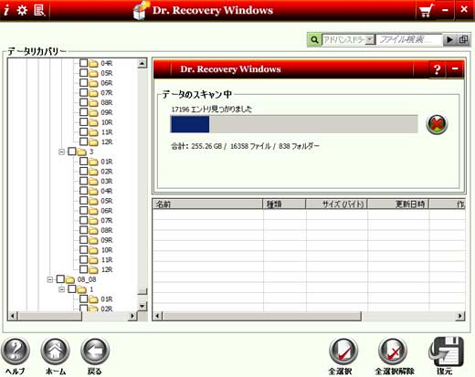This screenshot has width=475, height=377.
Task: Click the info icon in title bar
Action: [x=6, y=10]
